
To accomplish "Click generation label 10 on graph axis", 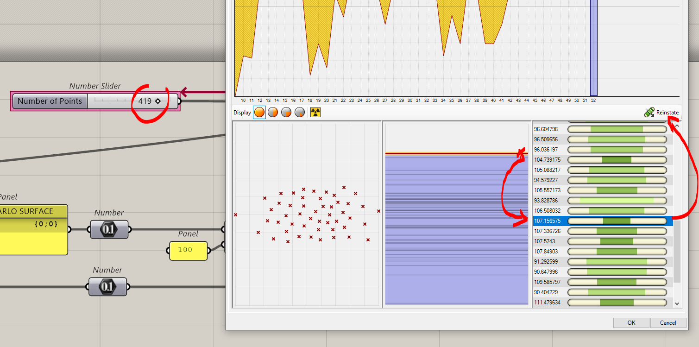I will point(243,100).
